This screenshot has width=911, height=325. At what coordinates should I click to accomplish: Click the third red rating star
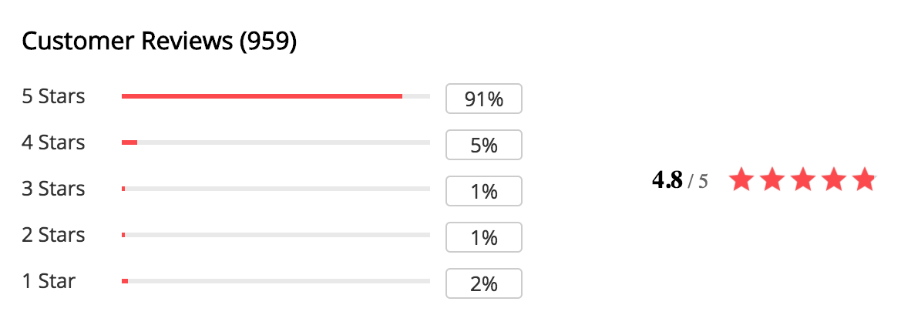[802, 179]
